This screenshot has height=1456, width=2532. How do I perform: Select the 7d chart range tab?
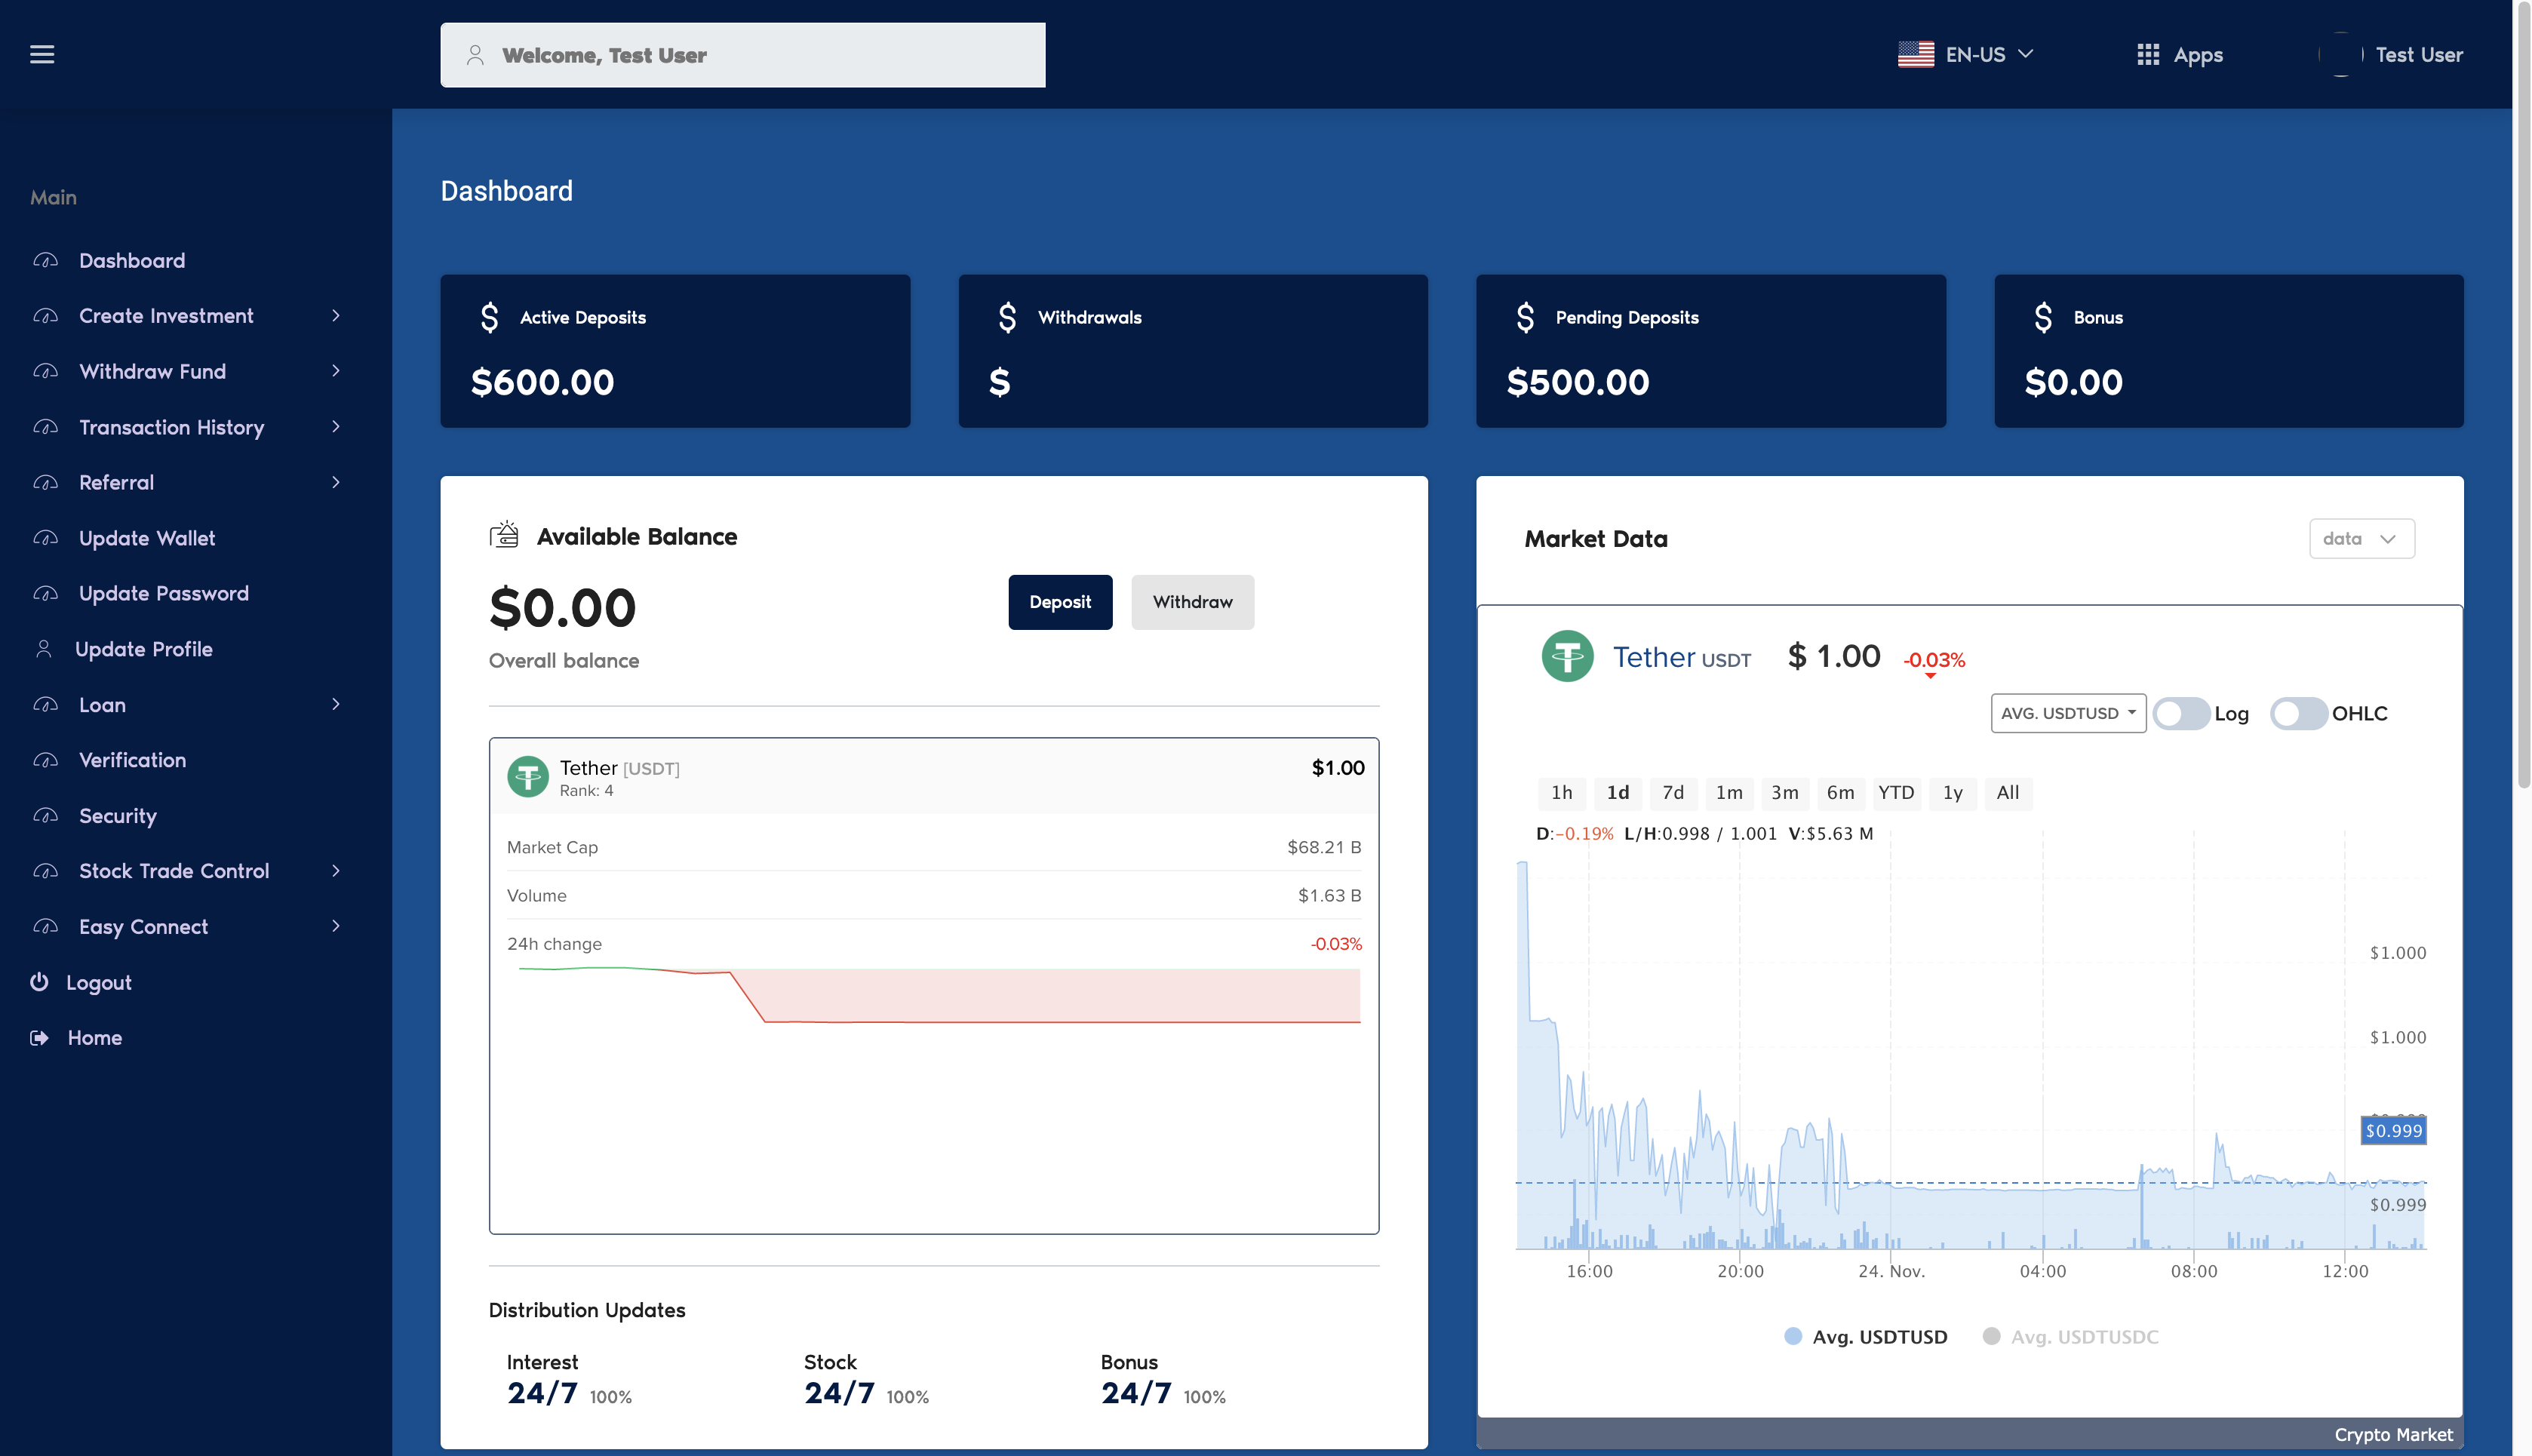[x=1672, y=792]
